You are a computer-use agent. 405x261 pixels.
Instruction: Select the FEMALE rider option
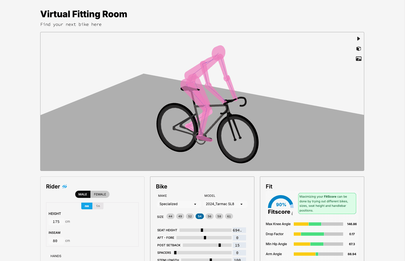(x=100, y=194)
